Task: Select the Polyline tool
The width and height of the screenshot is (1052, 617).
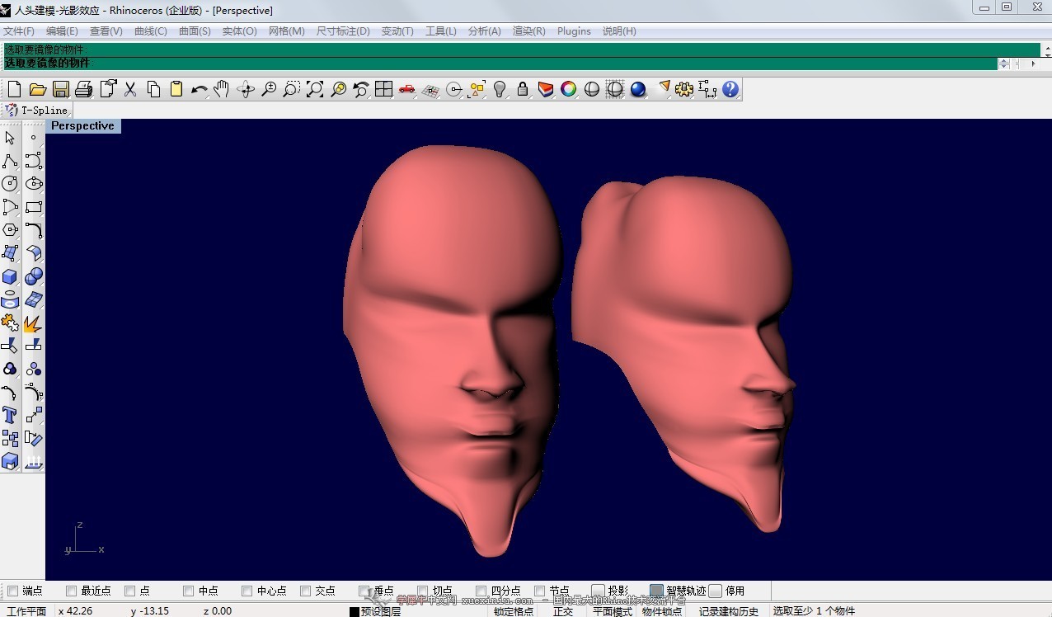Action: point(10,161)
